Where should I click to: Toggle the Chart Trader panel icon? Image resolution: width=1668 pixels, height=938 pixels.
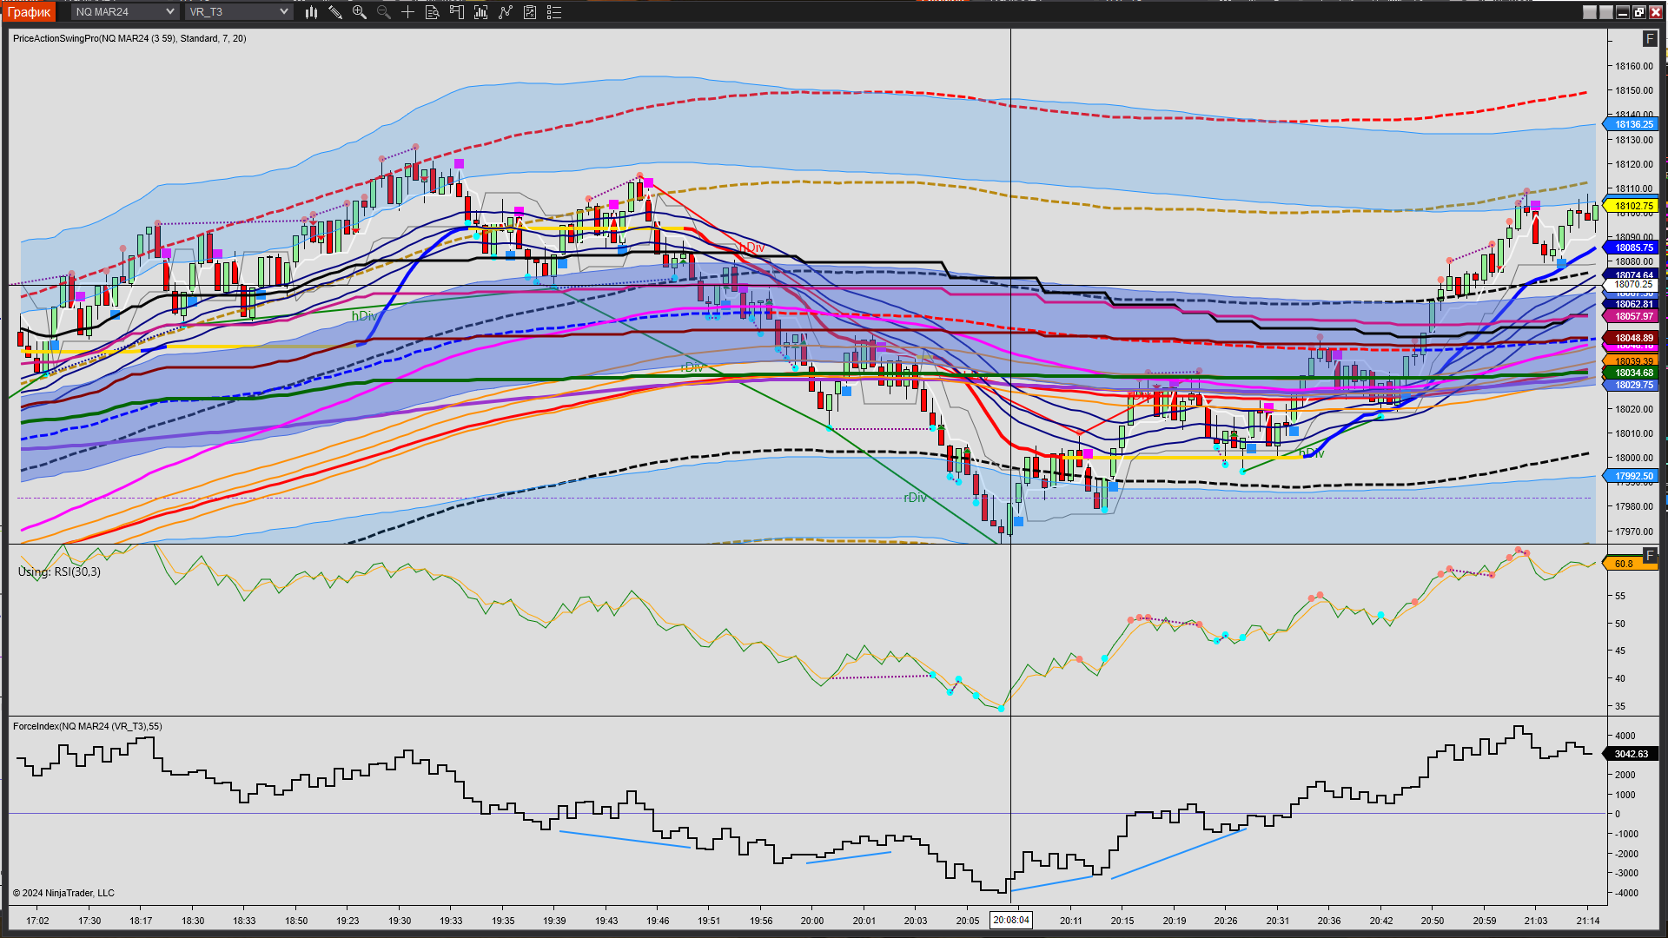coord(457,12)
